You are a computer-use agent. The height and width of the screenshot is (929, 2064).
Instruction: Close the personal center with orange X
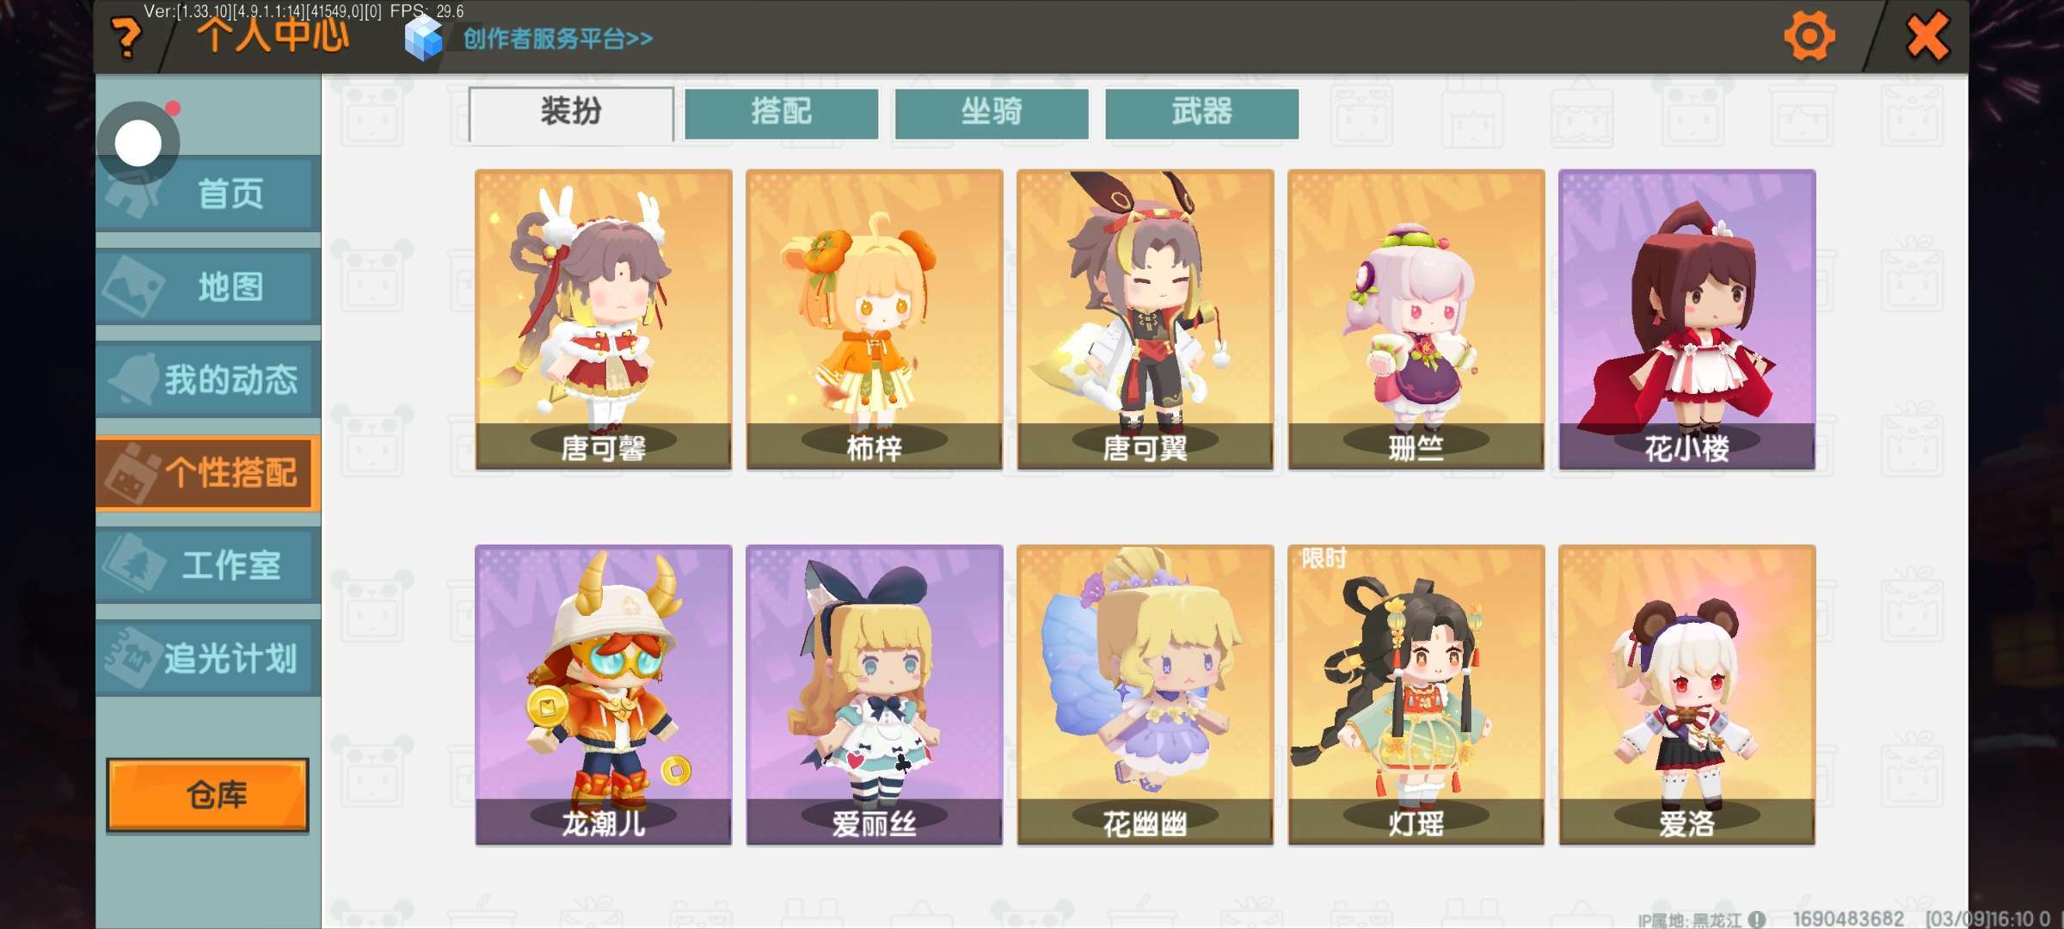pos(1927,36)
